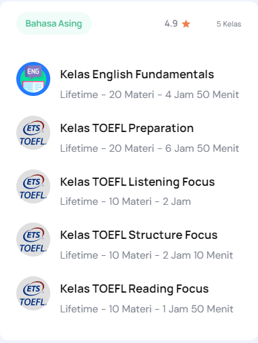Screen dimensions: 258x343
Task: Click the ETS TOEFL logo for Reading Focus
Action: click(x=33, y=293)
